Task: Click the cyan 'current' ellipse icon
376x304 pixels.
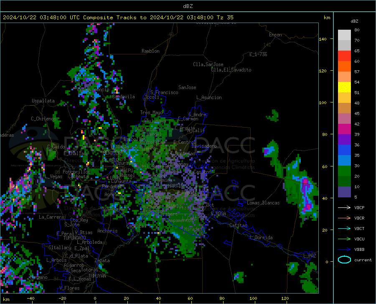Action: pos(344,260)
